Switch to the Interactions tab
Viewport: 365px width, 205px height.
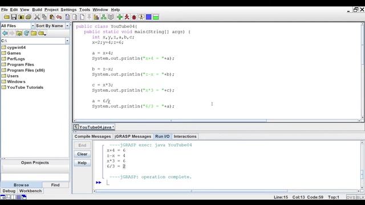coord(185,137)
